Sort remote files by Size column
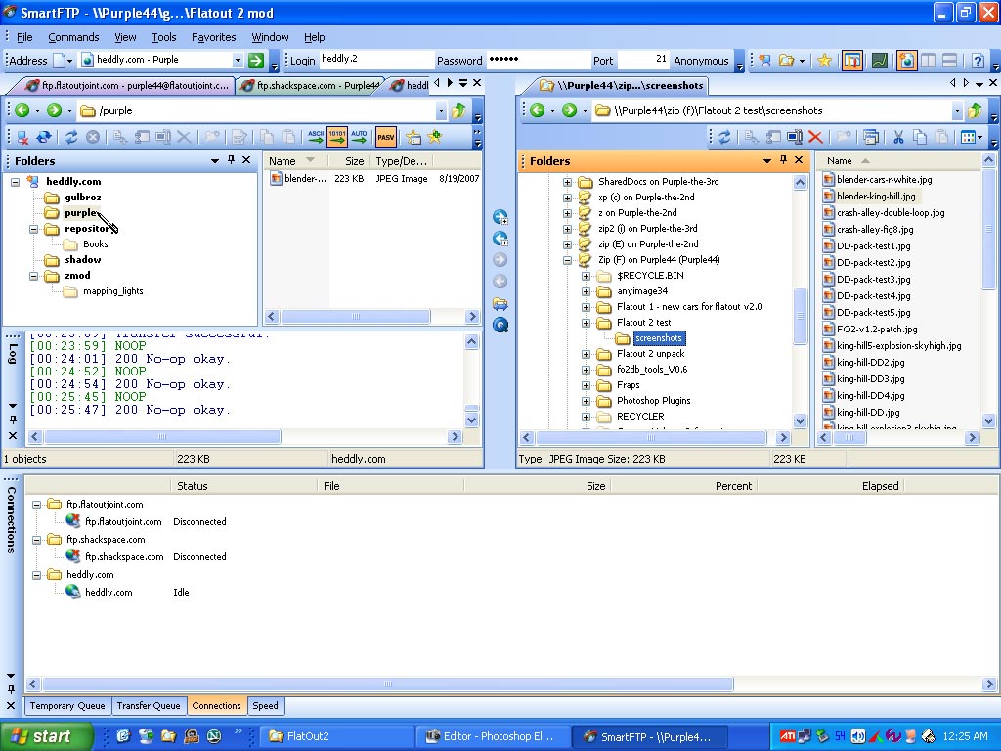 click(349, 161)
